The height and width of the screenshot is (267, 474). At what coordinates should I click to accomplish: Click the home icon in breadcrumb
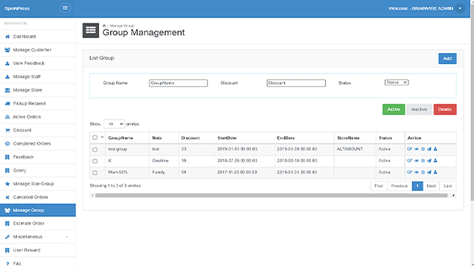pyautogui.click(x=104, y=26)
